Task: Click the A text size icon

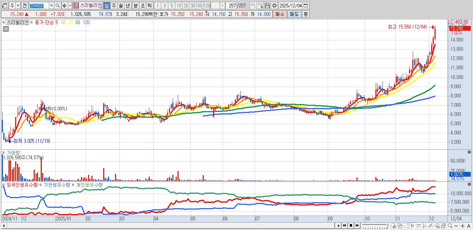Action: (x=469, y=226)
